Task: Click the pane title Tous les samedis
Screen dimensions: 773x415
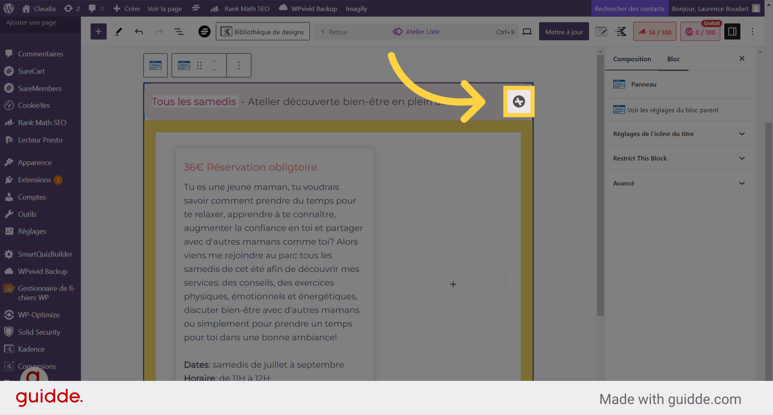Action: 193,101
